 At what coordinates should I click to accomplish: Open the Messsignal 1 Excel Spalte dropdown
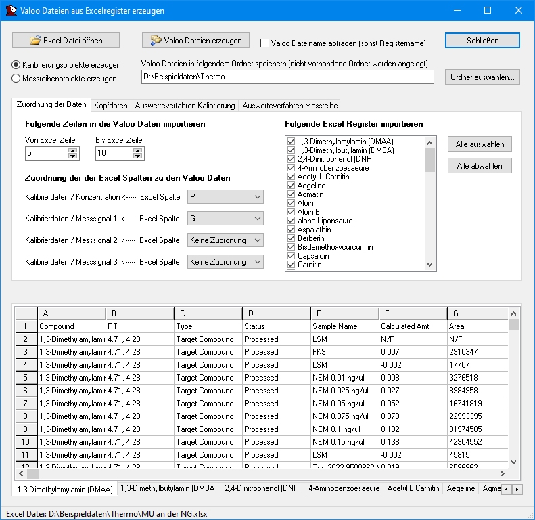(225, 219)
